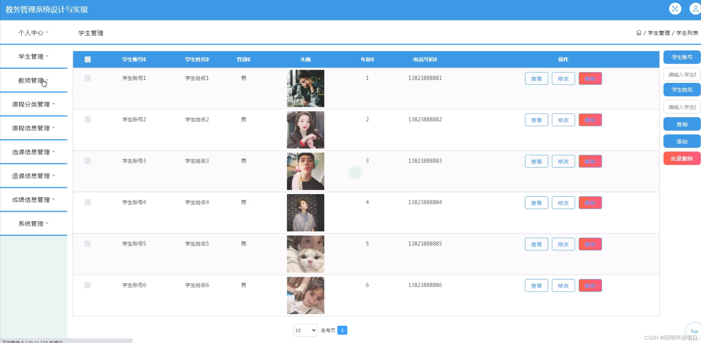
Task: Sort the 性别 column
Action: click(243, 59)
